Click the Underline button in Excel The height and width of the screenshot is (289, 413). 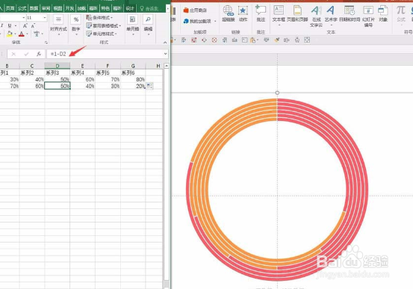point(10,25)
